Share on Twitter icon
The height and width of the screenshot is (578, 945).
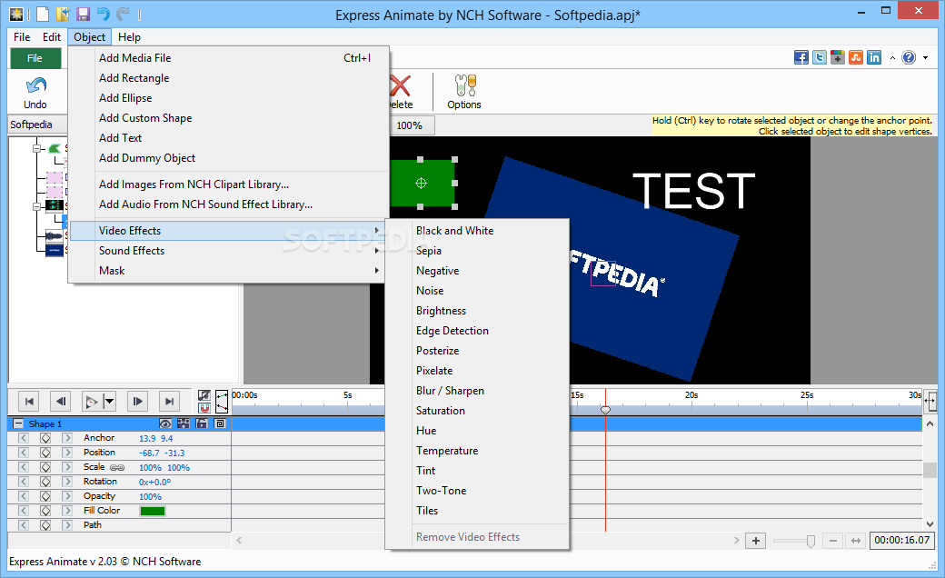819,57
